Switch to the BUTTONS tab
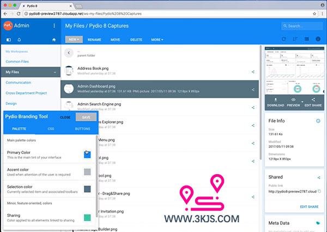This screenshot has height=232, width=327. tap(83, 129)
